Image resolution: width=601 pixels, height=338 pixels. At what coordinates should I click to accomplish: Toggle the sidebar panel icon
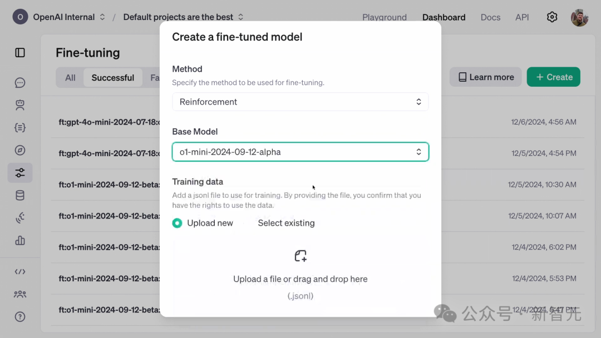20,53
